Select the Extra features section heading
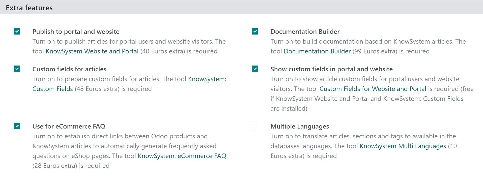Screen dimensions: 483x186 29,8
